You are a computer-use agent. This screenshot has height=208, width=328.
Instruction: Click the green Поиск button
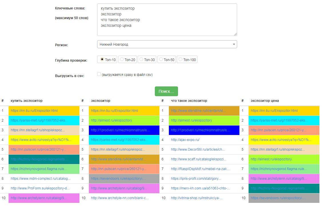click(x=166, y=91)
